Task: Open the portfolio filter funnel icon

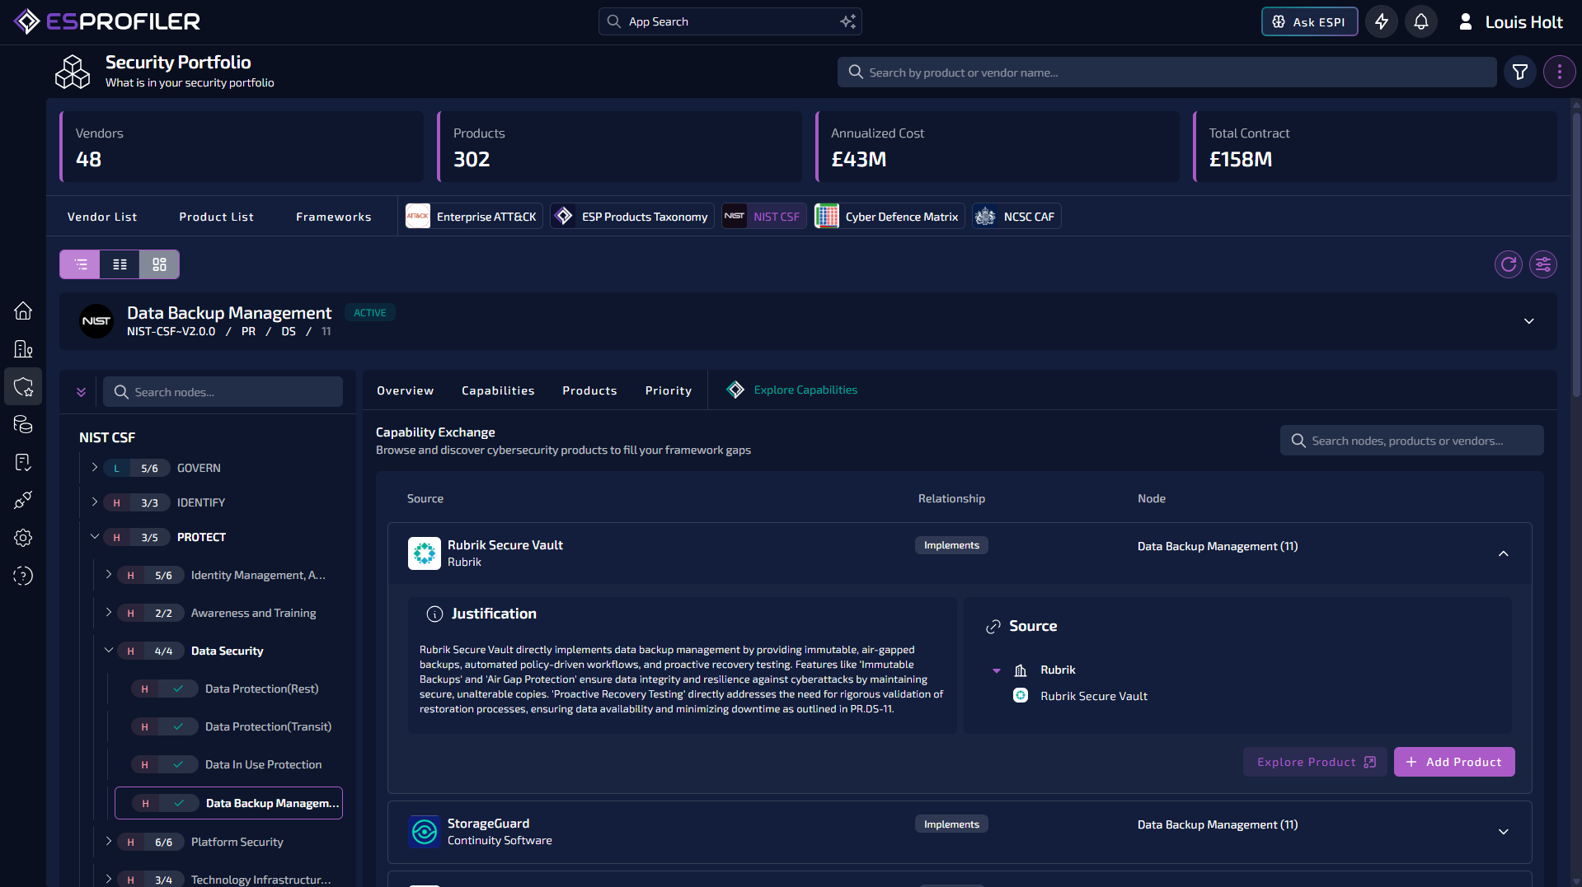Action: tap(1520, 72)
